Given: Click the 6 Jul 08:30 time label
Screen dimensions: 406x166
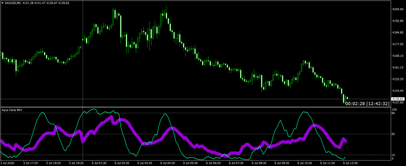Looking at the screenshot, I should [259, 163].
